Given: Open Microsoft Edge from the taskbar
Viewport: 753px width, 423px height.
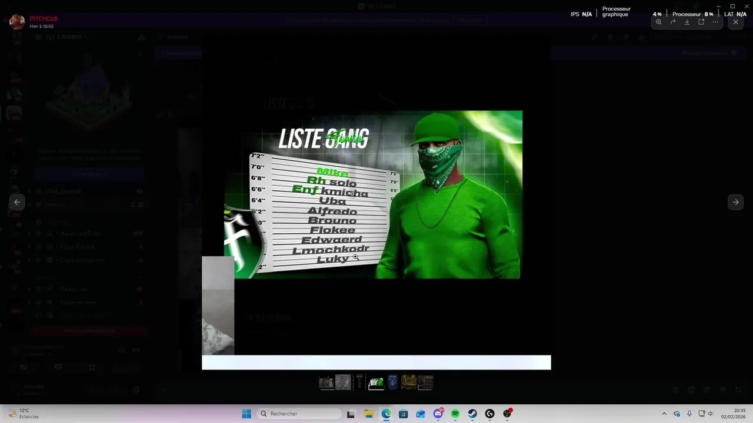Looking at the screenshot, I should coord(386,414).
